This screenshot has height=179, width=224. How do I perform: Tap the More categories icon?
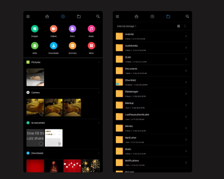pyautogui.click(x=91, y=45)
